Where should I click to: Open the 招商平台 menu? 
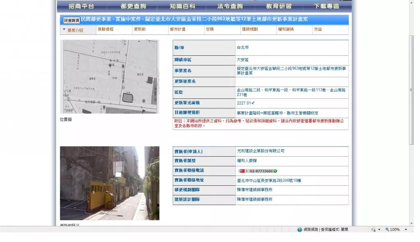coord(81,6)
